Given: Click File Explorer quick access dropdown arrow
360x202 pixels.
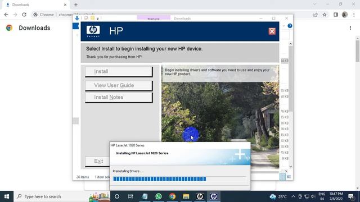Looking at the screenshot, I should pos(97,19).
